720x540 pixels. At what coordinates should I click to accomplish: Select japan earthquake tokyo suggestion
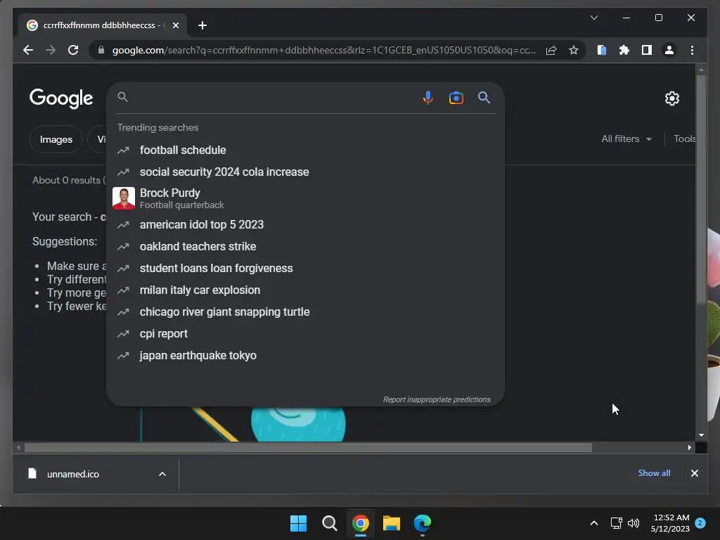point(305,355)
